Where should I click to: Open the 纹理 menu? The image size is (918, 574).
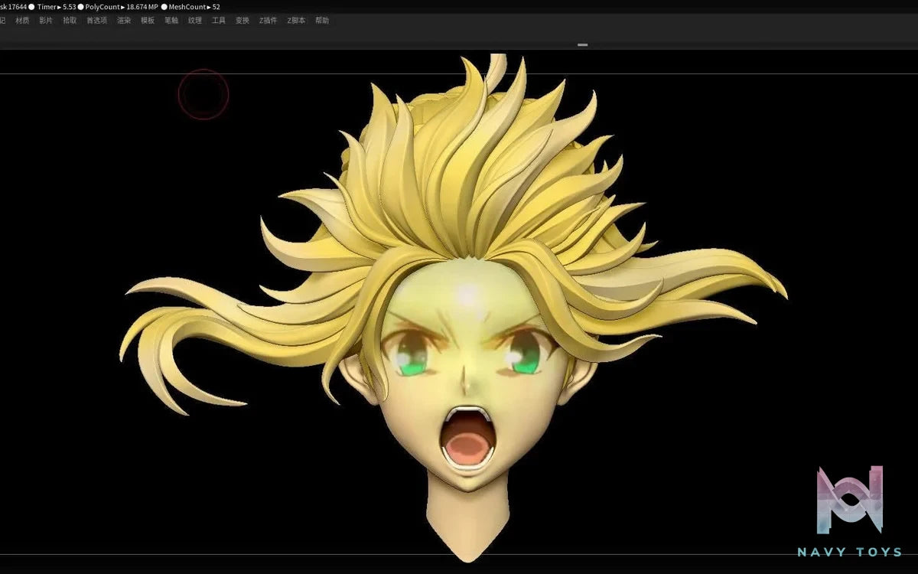195,21
